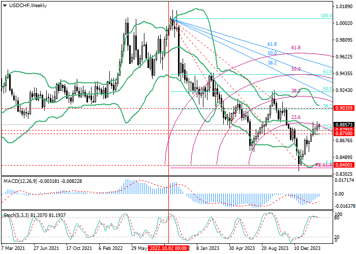
Task: Open the chart menu triangle beside USDCHF
Action: (5, 6)
